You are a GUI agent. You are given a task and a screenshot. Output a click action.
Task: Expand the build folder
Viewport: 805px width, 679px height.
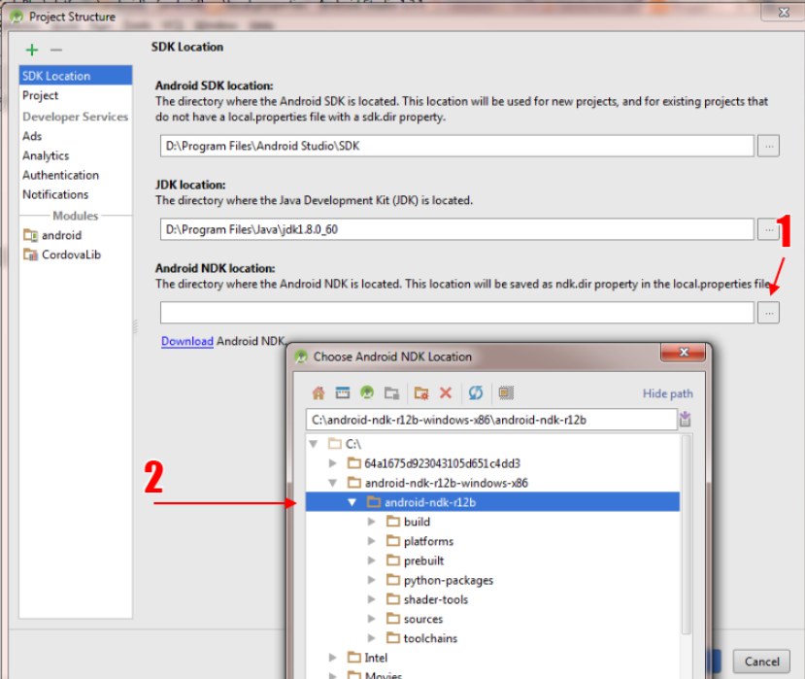point(372,522)
